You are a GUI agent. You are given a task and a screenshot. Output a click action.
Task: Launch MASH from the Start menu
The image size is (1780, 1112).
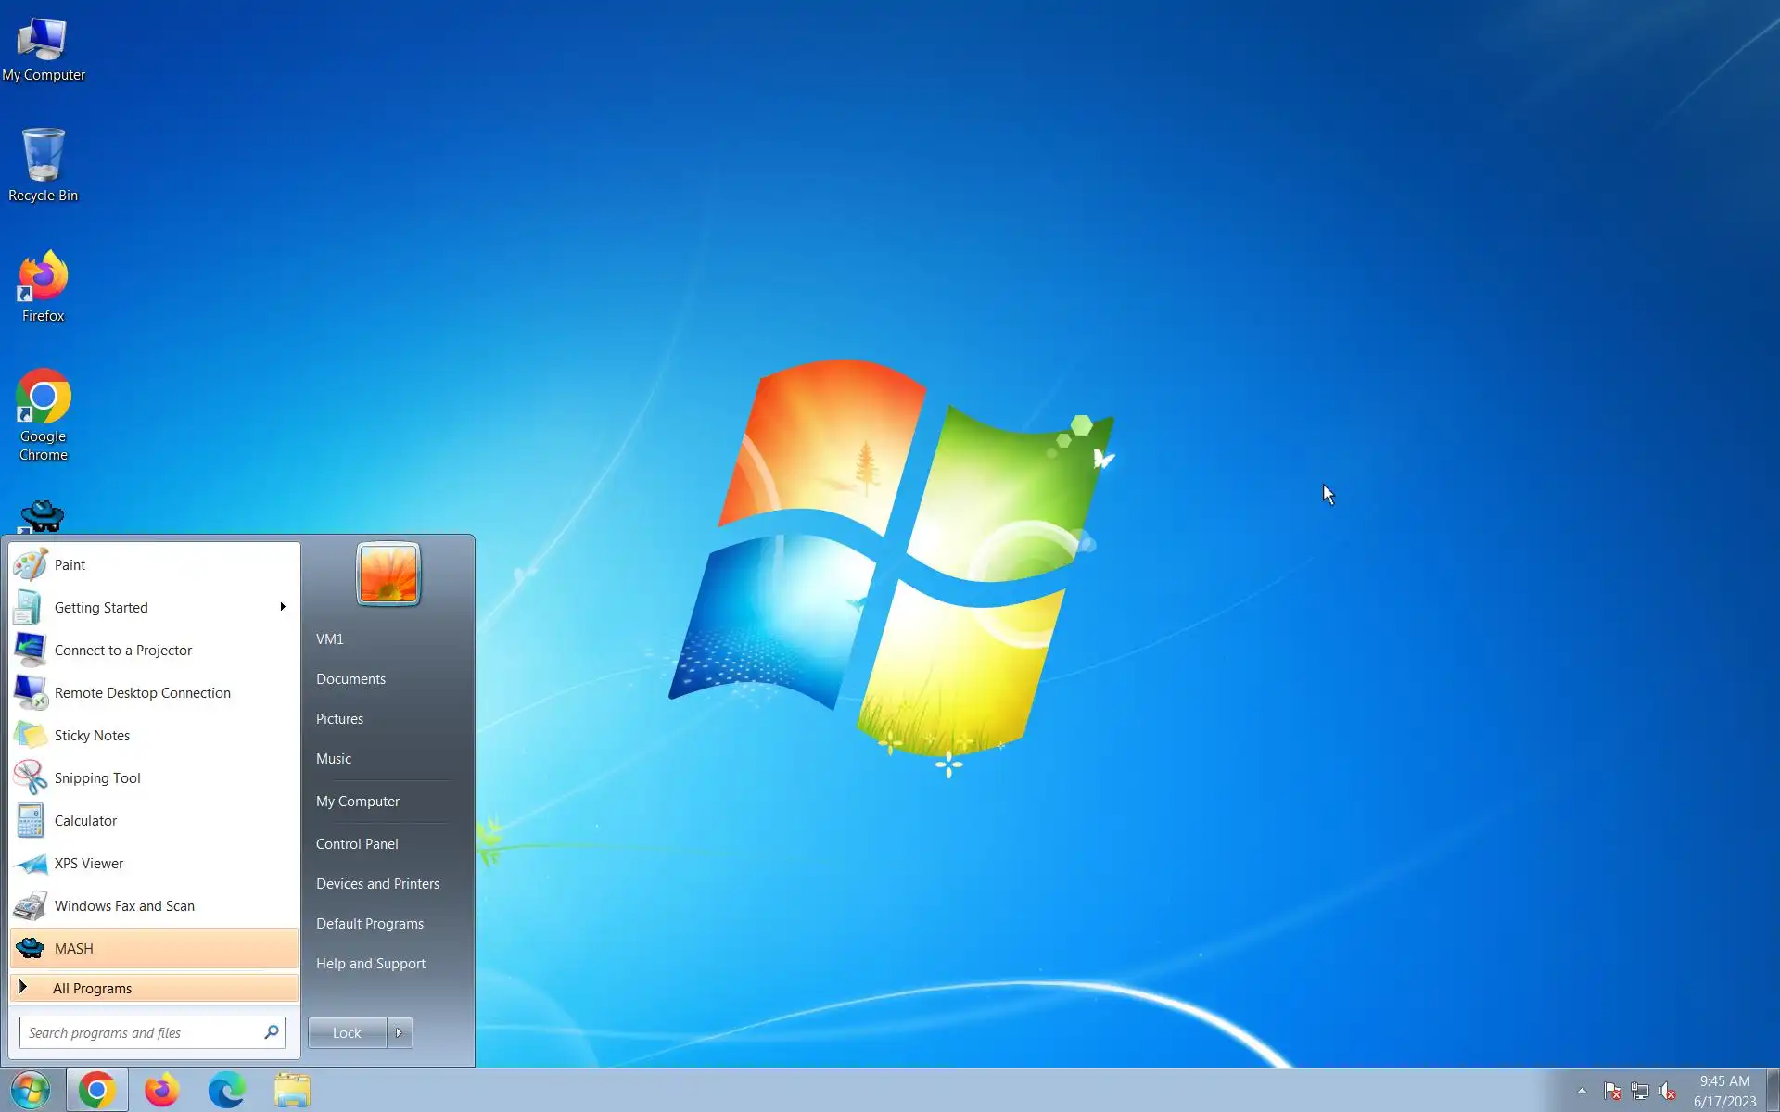(x=74, y=949)
